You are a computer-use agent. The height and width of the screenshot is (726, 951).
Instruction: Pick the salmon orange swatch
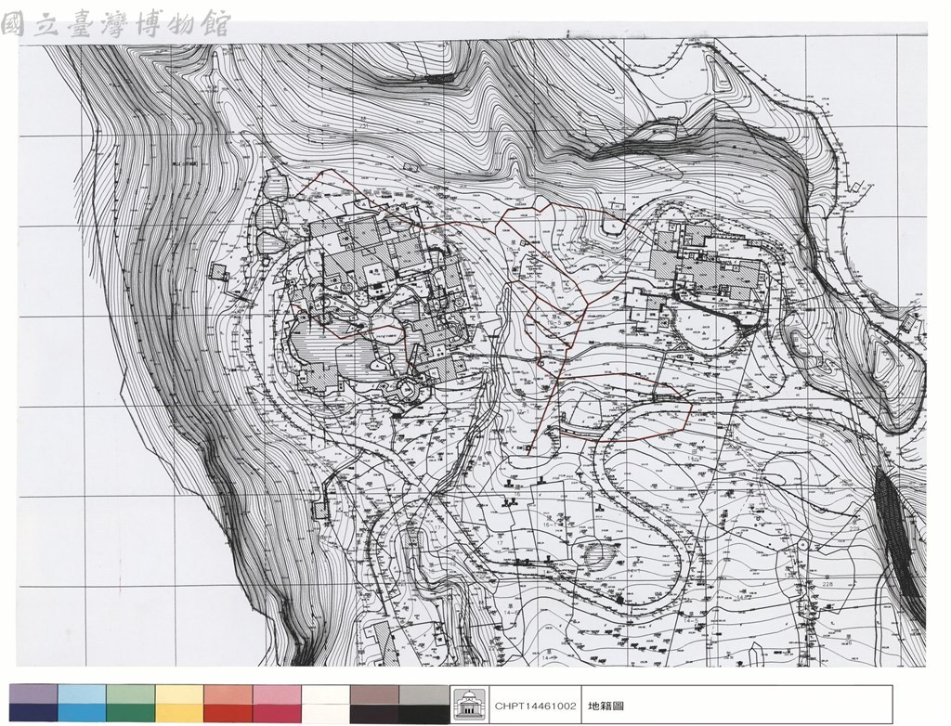[x=228, y=694]
